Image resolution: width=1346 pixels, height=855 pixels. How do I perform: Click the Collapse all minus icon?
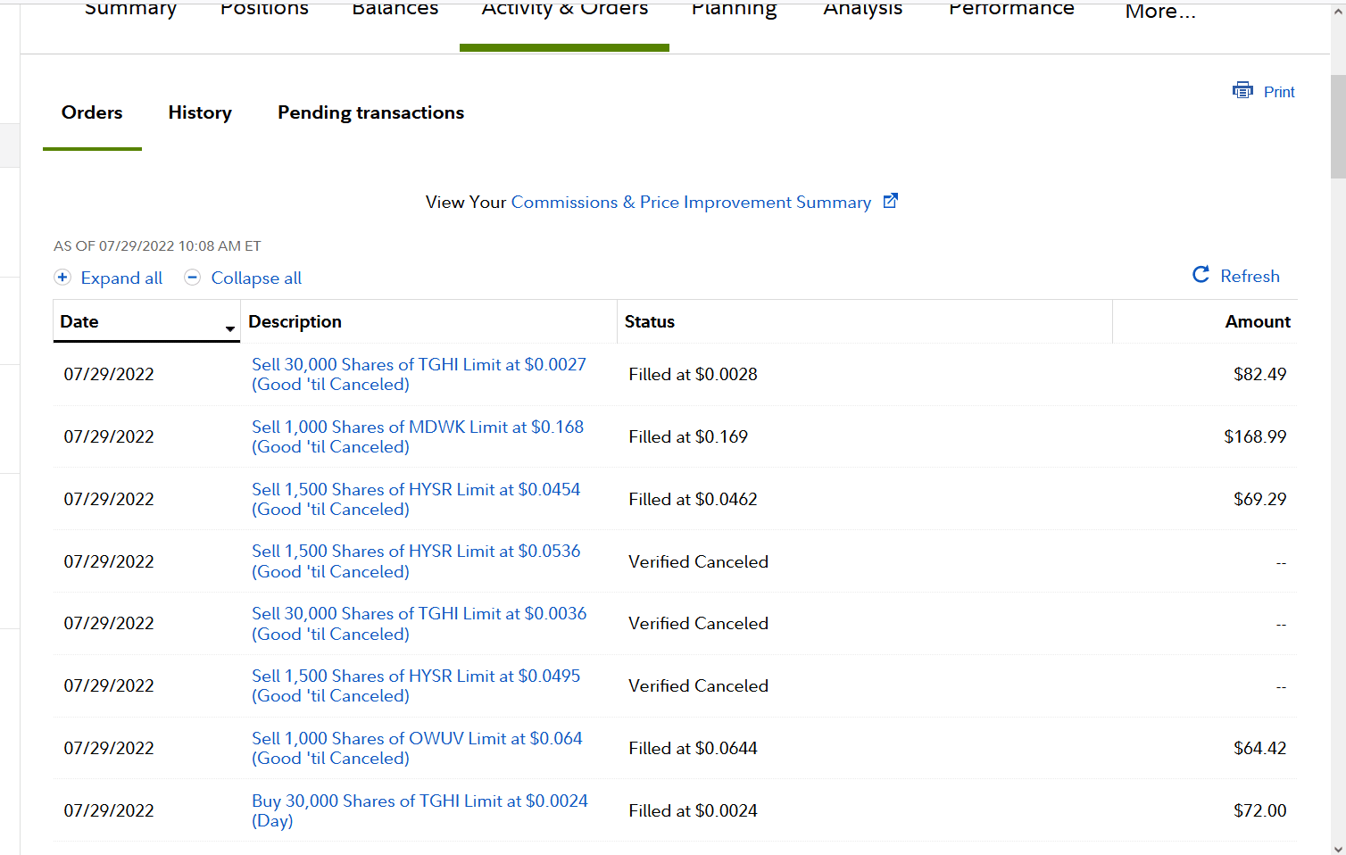(192, 278)
